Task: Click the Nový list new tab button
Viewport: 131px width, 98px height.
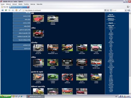Action: click(5, 7)
